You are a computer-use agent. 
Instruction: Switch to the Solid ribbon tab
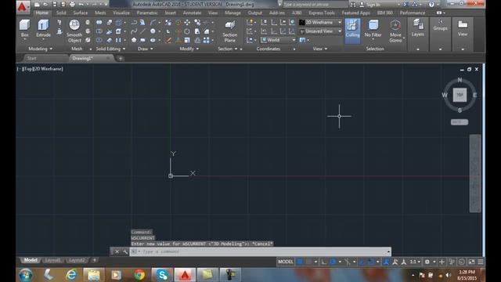(61, 13)
